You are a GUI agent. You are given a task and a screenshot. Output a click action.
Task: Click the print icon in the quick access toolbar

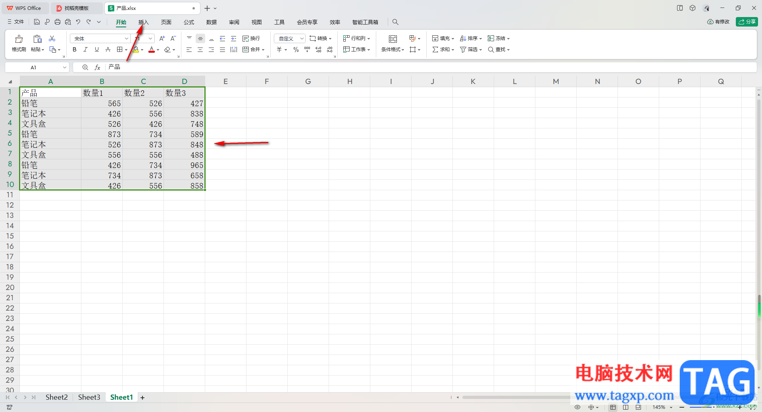point(58,22)
